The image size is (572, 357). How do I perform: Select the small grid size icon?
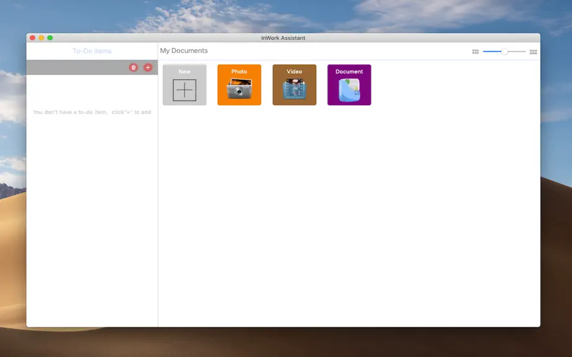coord(475,51)
